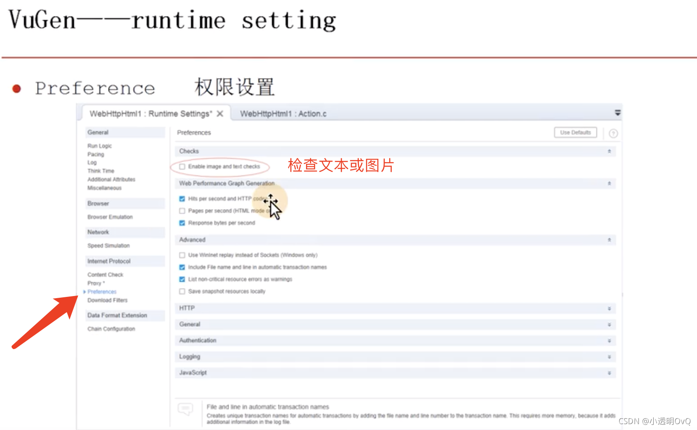The width and height of the screenshot is (697, 430).
Task: Click 'File and line in automatic transaction names' heading
Action: [268, 407]
